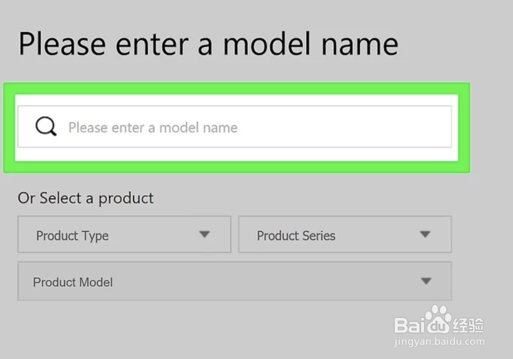Click the Product Series down arrow
The width and height of the screenshot is (513, 359).
point(425,234)
